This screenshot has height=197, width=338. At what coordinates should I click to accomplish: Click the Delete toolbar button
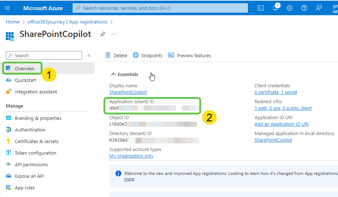[x=116, y=55]
